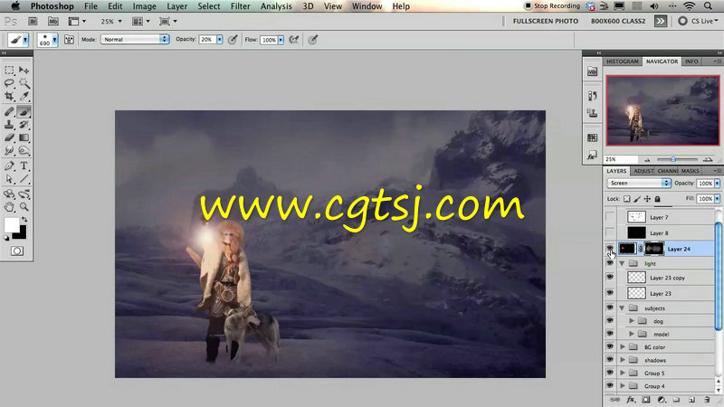Select the Clone Stamp tool
Viewport: 724px width, 407px height.
pyautogui.click(x=9, y=125)
